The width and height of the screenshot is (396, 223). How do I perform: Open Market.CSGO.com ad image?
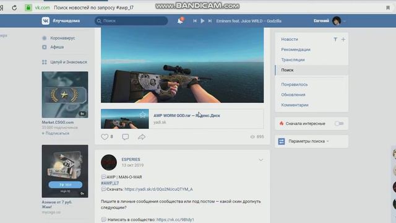65,95
